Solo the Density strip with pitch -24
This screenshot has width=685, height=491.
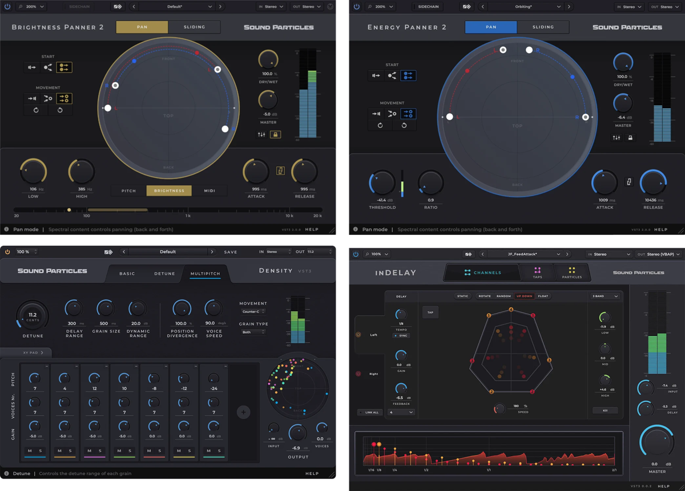(219, 451)
